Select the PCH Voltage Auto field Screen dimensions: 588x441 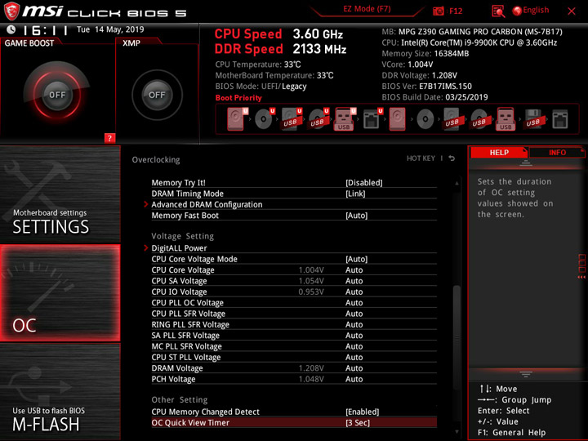pyautogui.click(x=354, y=379)
